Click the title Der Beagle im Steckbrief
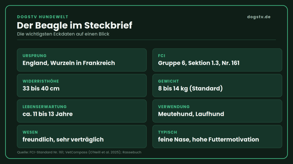The image size is (293, 164). 75,25
